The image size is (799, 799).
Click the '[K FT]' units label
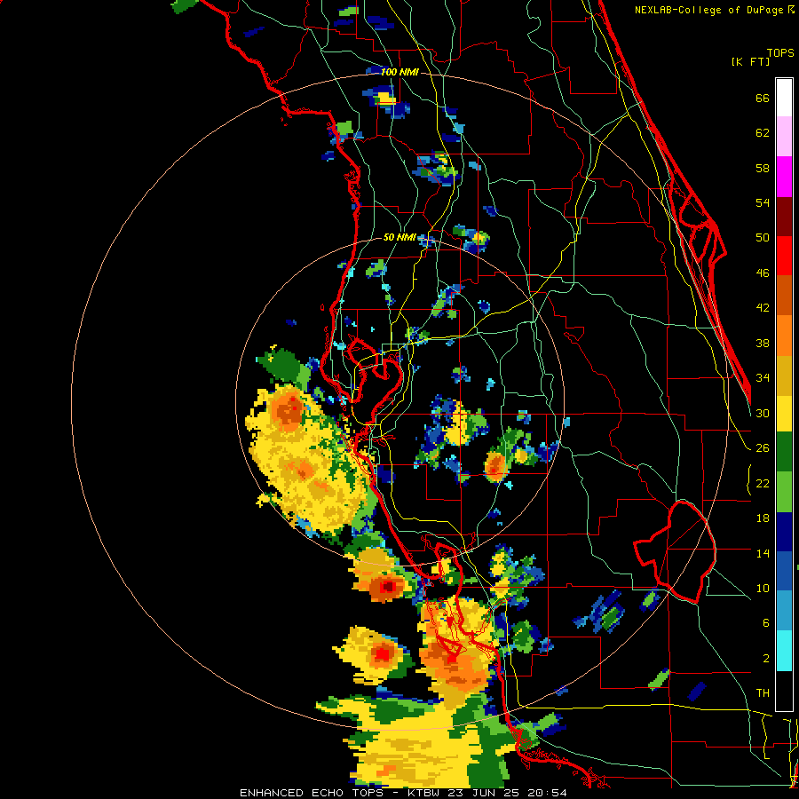750,61
